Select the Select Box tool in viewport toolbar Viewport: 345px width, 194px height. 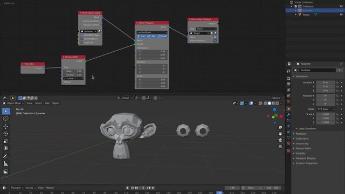(x=6, y=111)
